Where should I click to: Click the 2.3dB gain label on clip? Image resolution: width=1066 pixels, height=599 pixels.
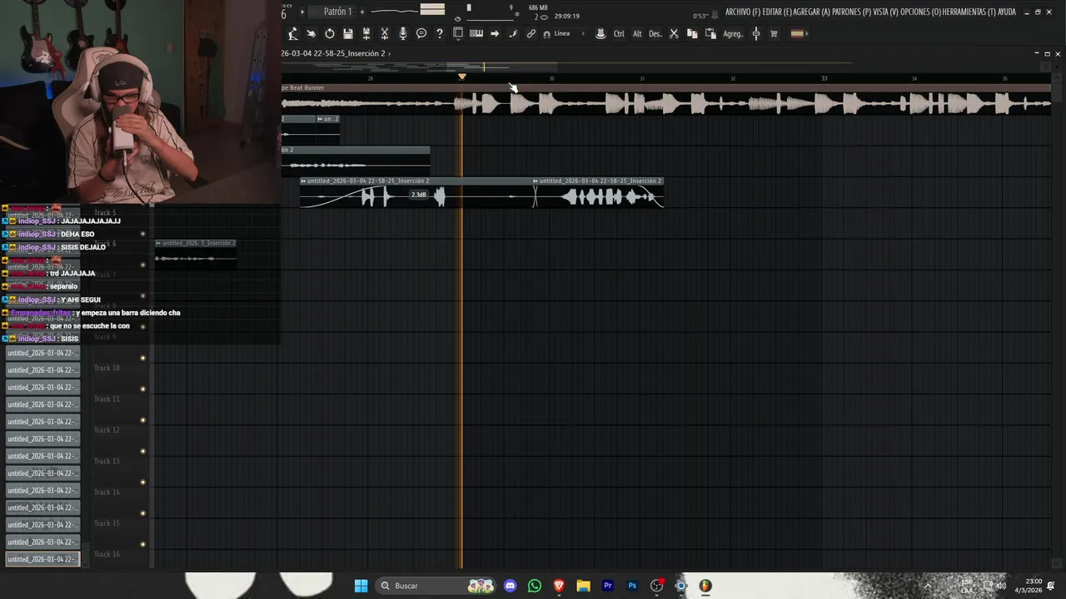(418, 195)
